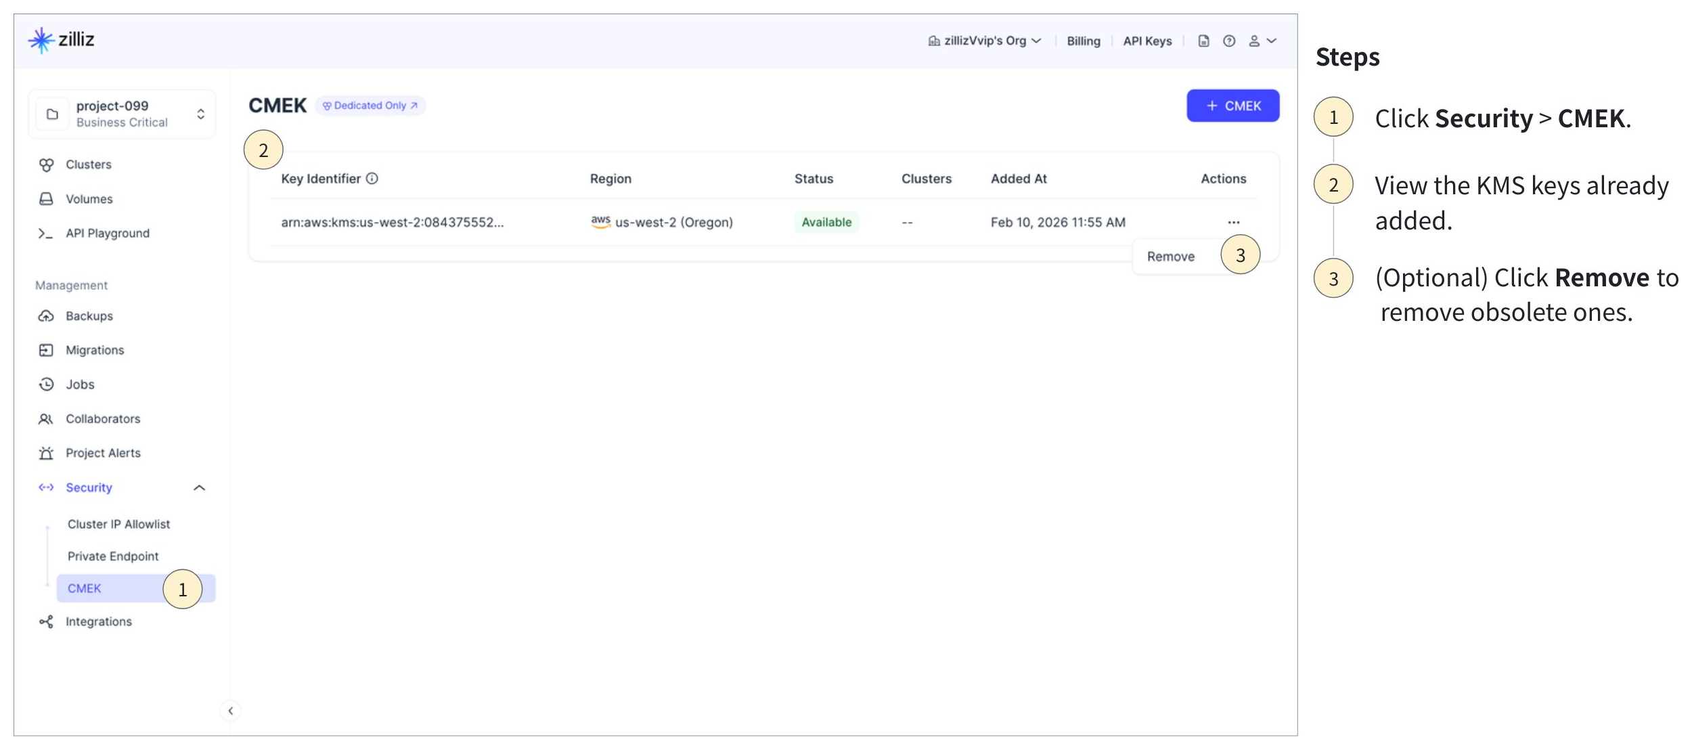Open the user account dropdown
The width and height of the screenshot is (1692, 750).
(x=1262, y=41)
